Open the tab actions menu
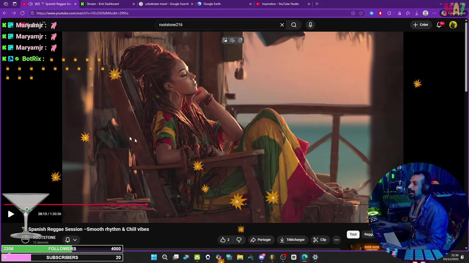This screenshot has height=263, width=469. pos(15,4)
